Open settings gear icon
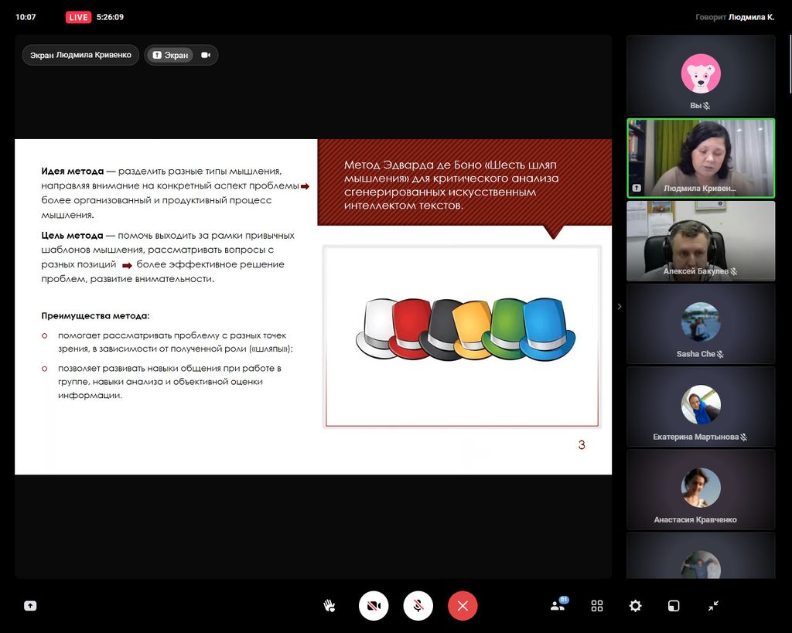The image size is (792, 633). click(635, 606)
